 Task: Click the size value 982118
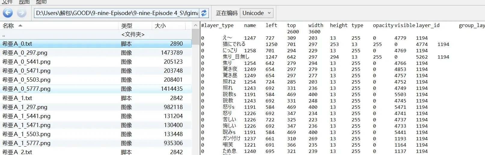(173, 107)
